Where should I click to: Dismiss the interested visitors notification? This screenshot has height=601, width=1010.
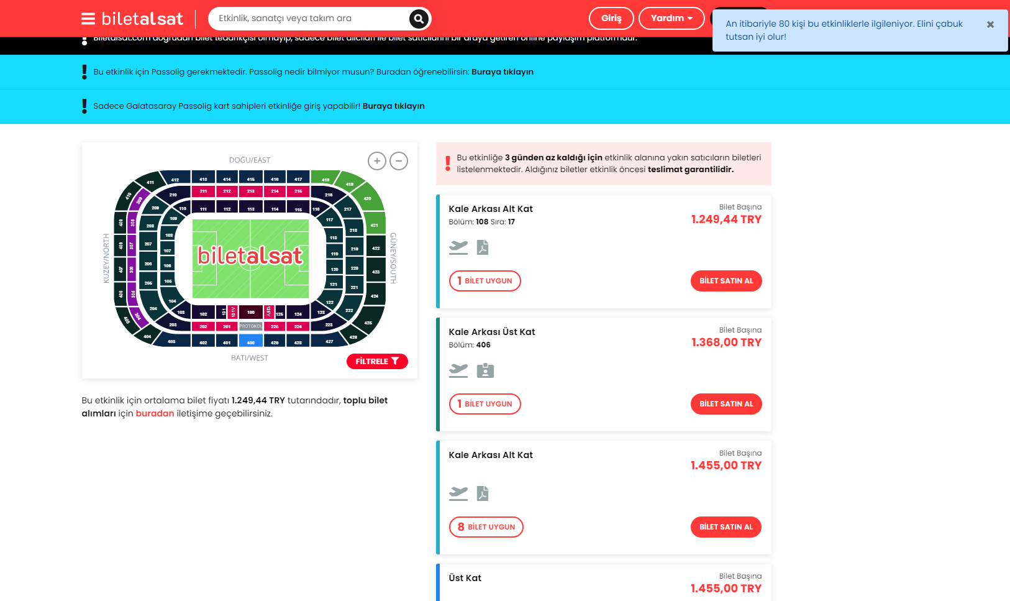coord(990,24)
